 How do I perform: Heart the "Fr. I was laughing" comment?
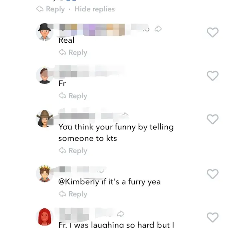(x=213, y=217)
